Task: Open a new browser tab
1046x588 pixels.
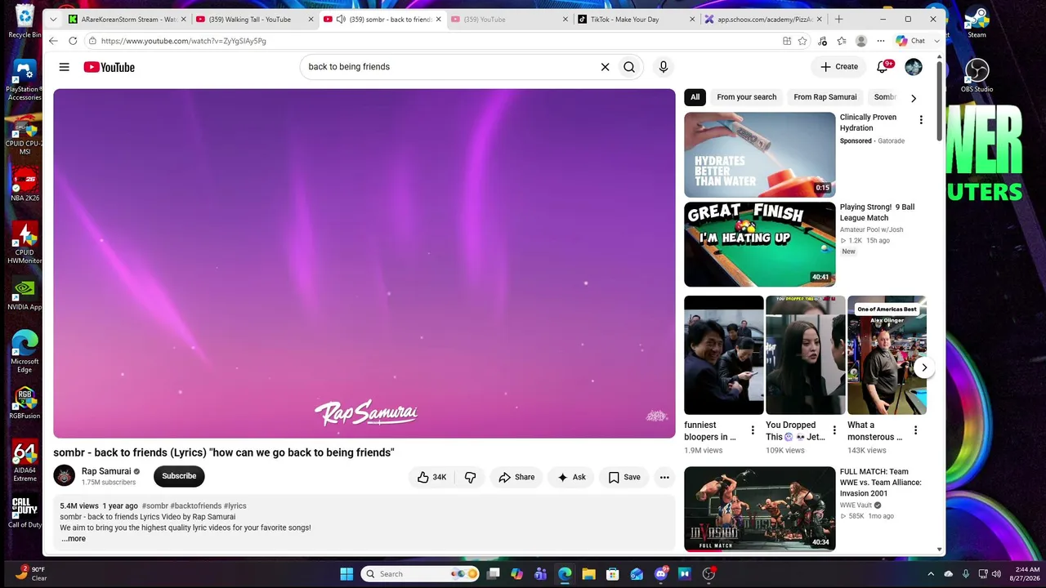Action: coord(838,19)
